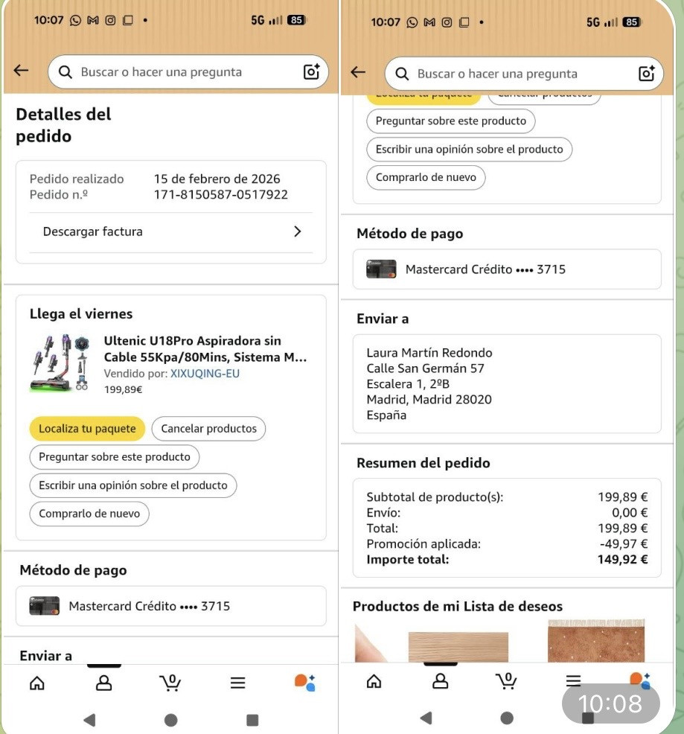
Task: Tap the recipient name Laura Martín Redondo
Action: click(429, 353)
